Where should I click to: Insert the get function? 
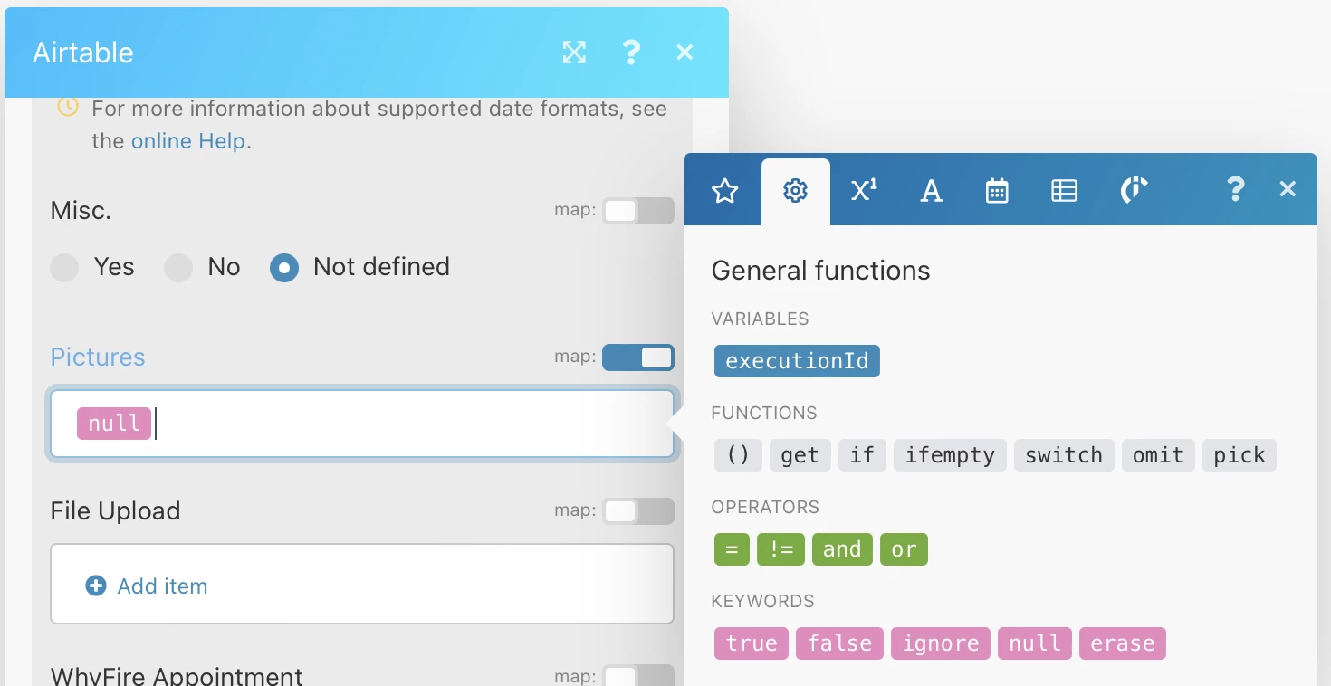[800, 455]
